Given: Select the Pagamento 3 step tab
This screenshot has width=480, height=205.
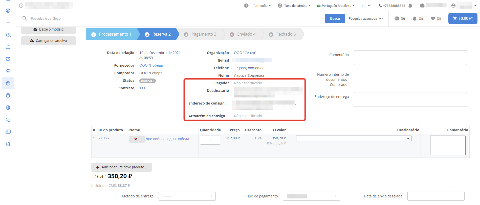Looking at the screenshot, I should (201, 34).
